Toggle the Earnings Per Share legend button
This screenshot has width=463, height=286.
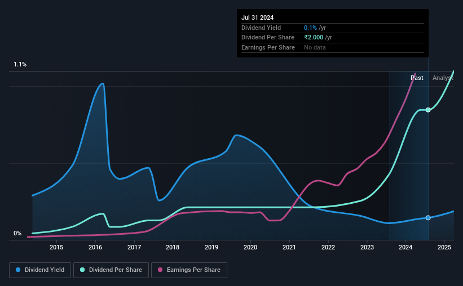point(189,270)
